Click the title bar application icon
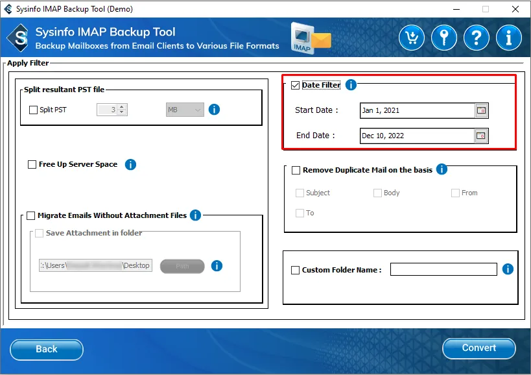531x375 pixels. tap(8, 9)
